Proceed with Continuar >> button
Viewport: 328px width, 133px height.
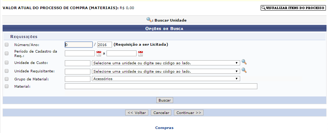189,113
